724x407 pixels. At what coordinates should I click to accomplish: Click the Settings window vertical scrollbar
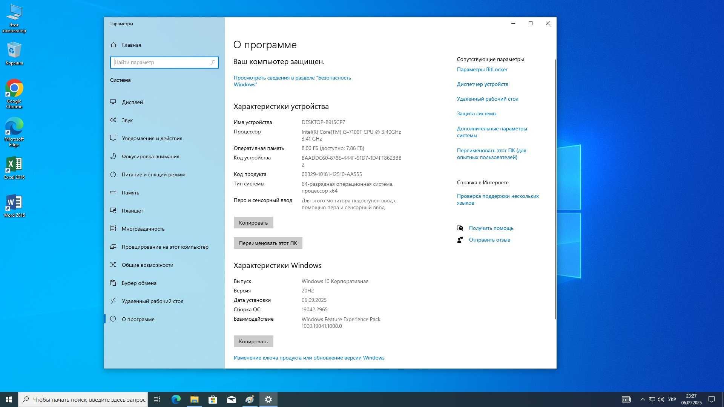click(555, 189)
